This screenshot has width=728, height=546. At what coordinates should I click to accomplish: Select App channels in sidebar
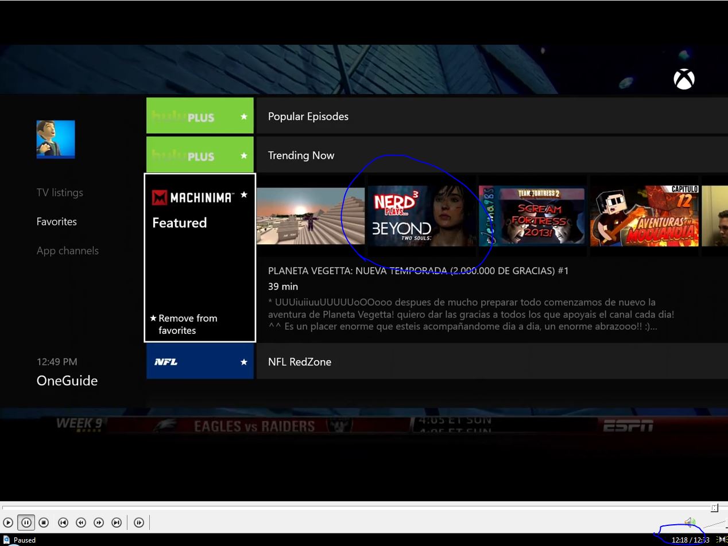click(67, 251)
